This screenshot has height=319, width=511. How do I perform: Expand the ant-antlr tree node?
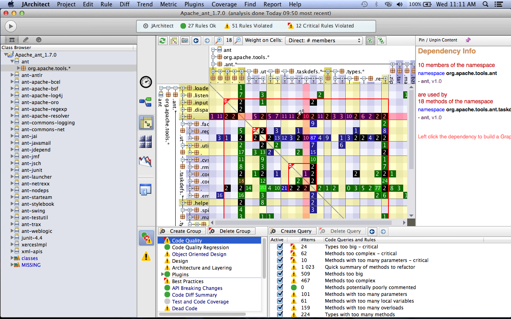point(12,75)
